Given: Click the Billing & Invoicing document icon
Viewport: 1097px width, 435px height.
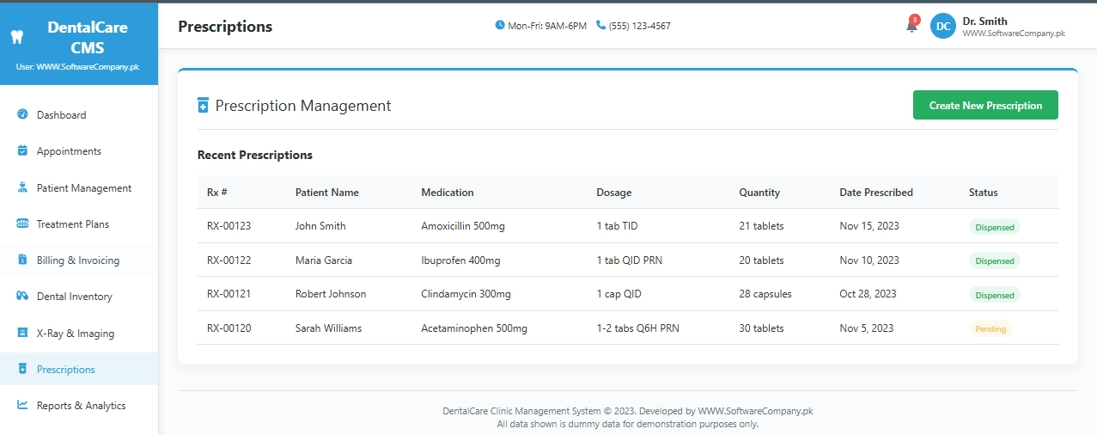Looking at the screenshot, I should tap(23, 260).
